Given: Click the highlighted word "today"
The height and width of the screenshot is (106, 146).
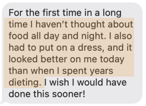Looking at the screenshot, I should click(112, 60).
